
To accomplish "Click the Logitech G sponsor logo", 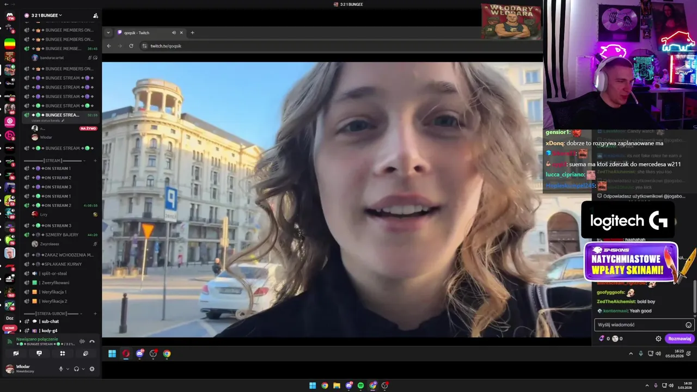I will click(x=628, y=220).
